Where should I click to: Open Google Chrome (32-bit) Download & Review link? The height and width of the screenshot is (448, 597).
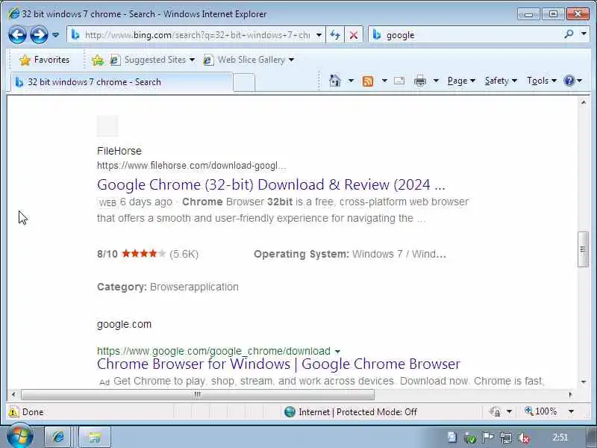tap(271, 184)
